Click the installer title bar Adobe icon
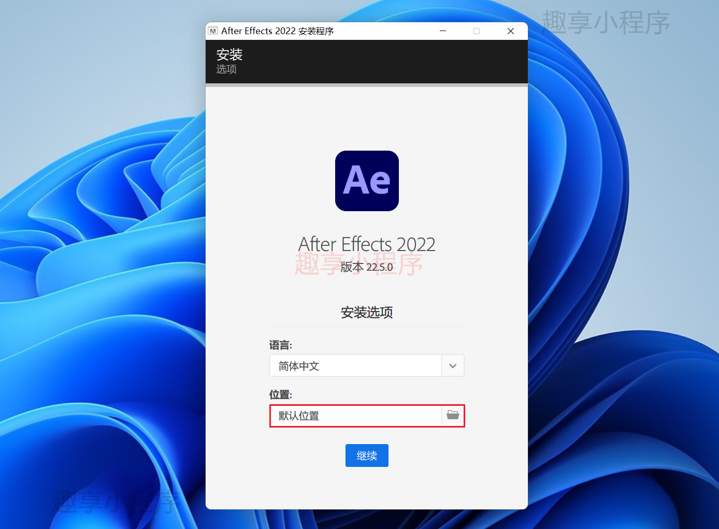Image resolution: width=719 pixels, height=529 pixels. coord(213,31)
